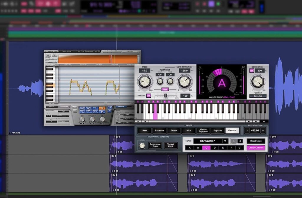Select the sharp (#) accidental button
This screenshot has height=198, width=302.
pyautogui.click(x=240, y=141)
